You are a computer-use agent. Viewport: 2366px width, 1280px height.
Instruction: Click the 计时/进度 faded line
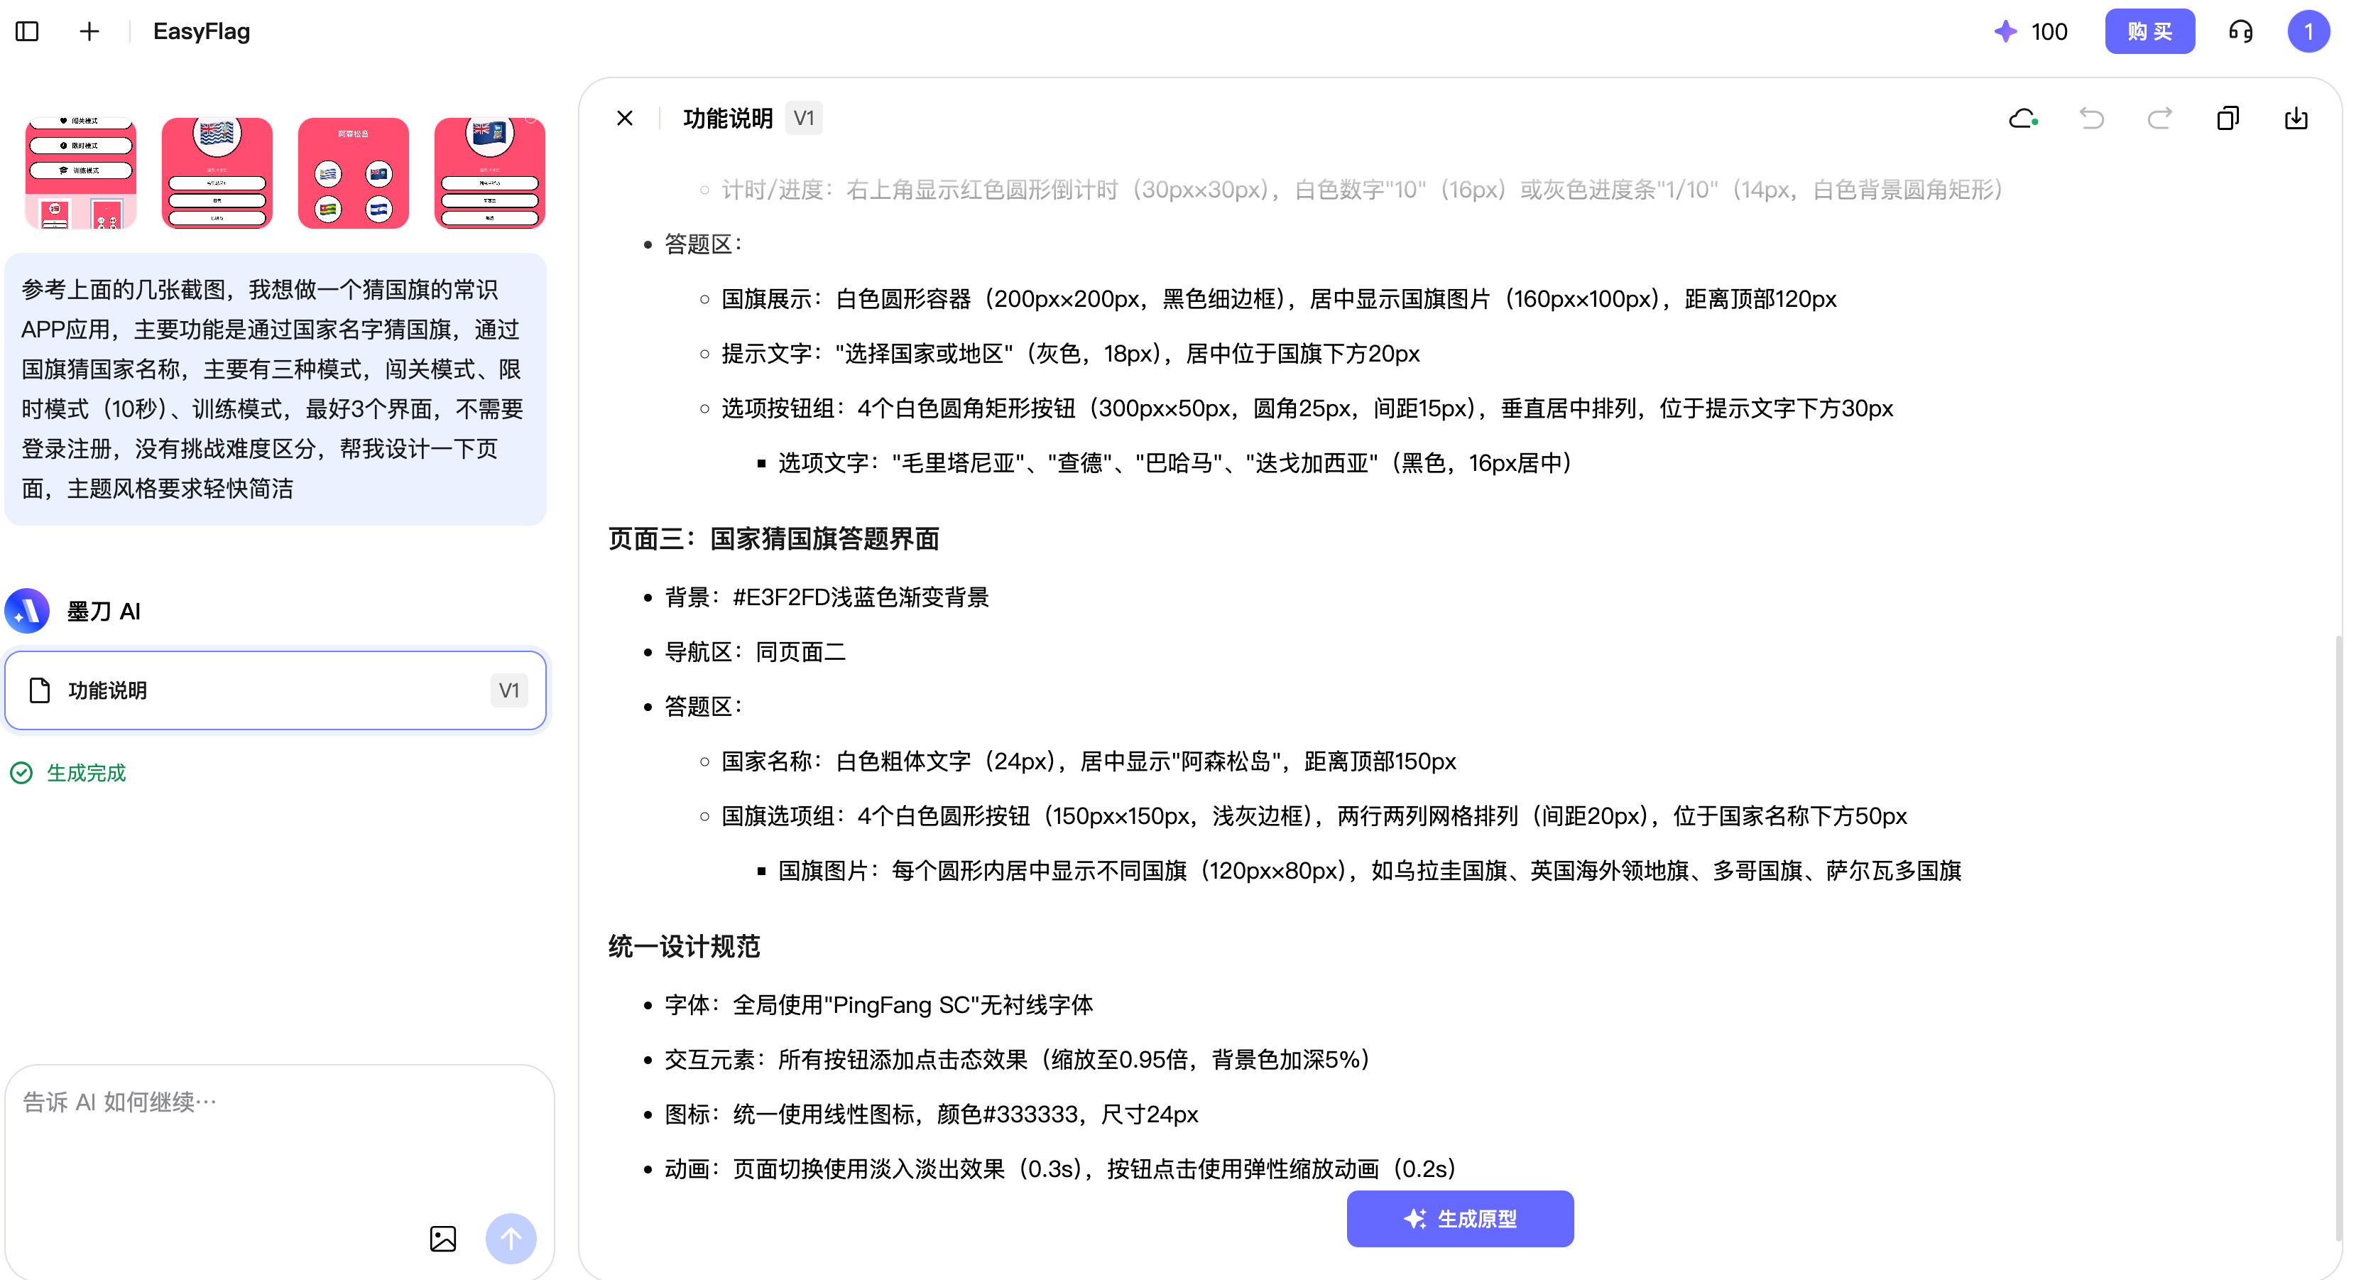point(1361,189)
